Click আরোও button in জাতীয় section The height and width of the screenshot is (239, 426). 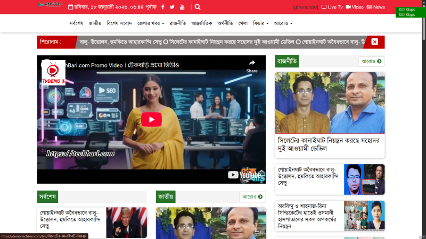pos(252,197)
